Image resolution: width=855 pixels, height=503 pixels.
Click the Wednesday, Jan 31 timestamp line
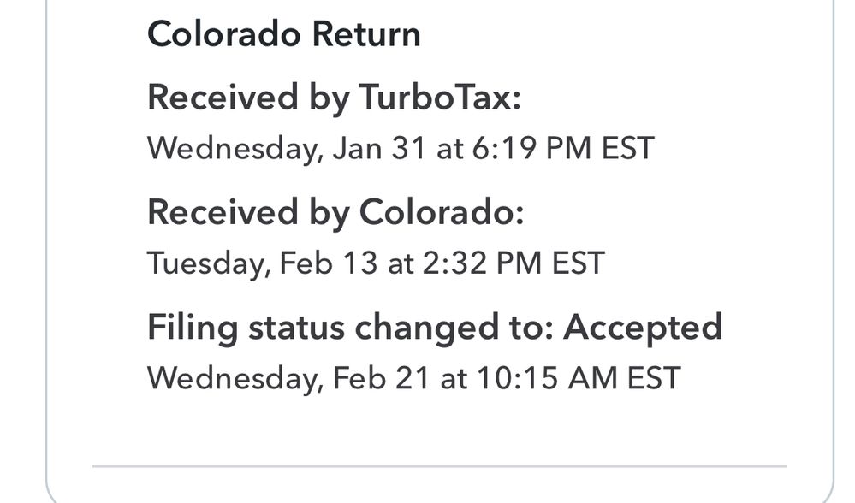click(401, 148)
